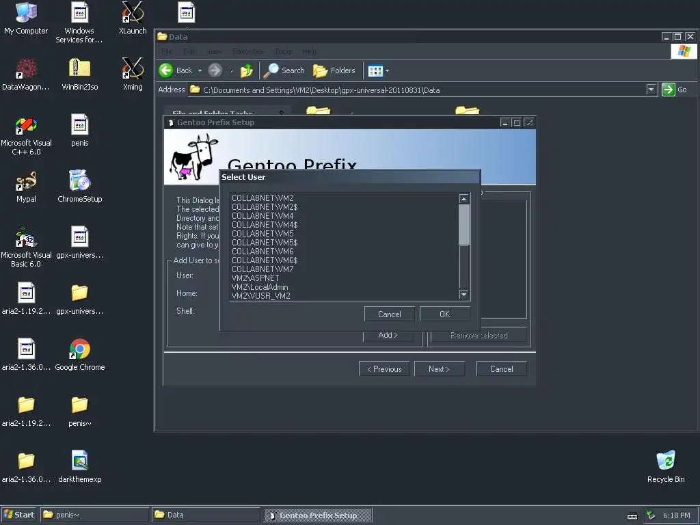This screenshot has height=525, width=700.
Task: Click user list scrollbar thumb
Action: [x=464, y=224]
